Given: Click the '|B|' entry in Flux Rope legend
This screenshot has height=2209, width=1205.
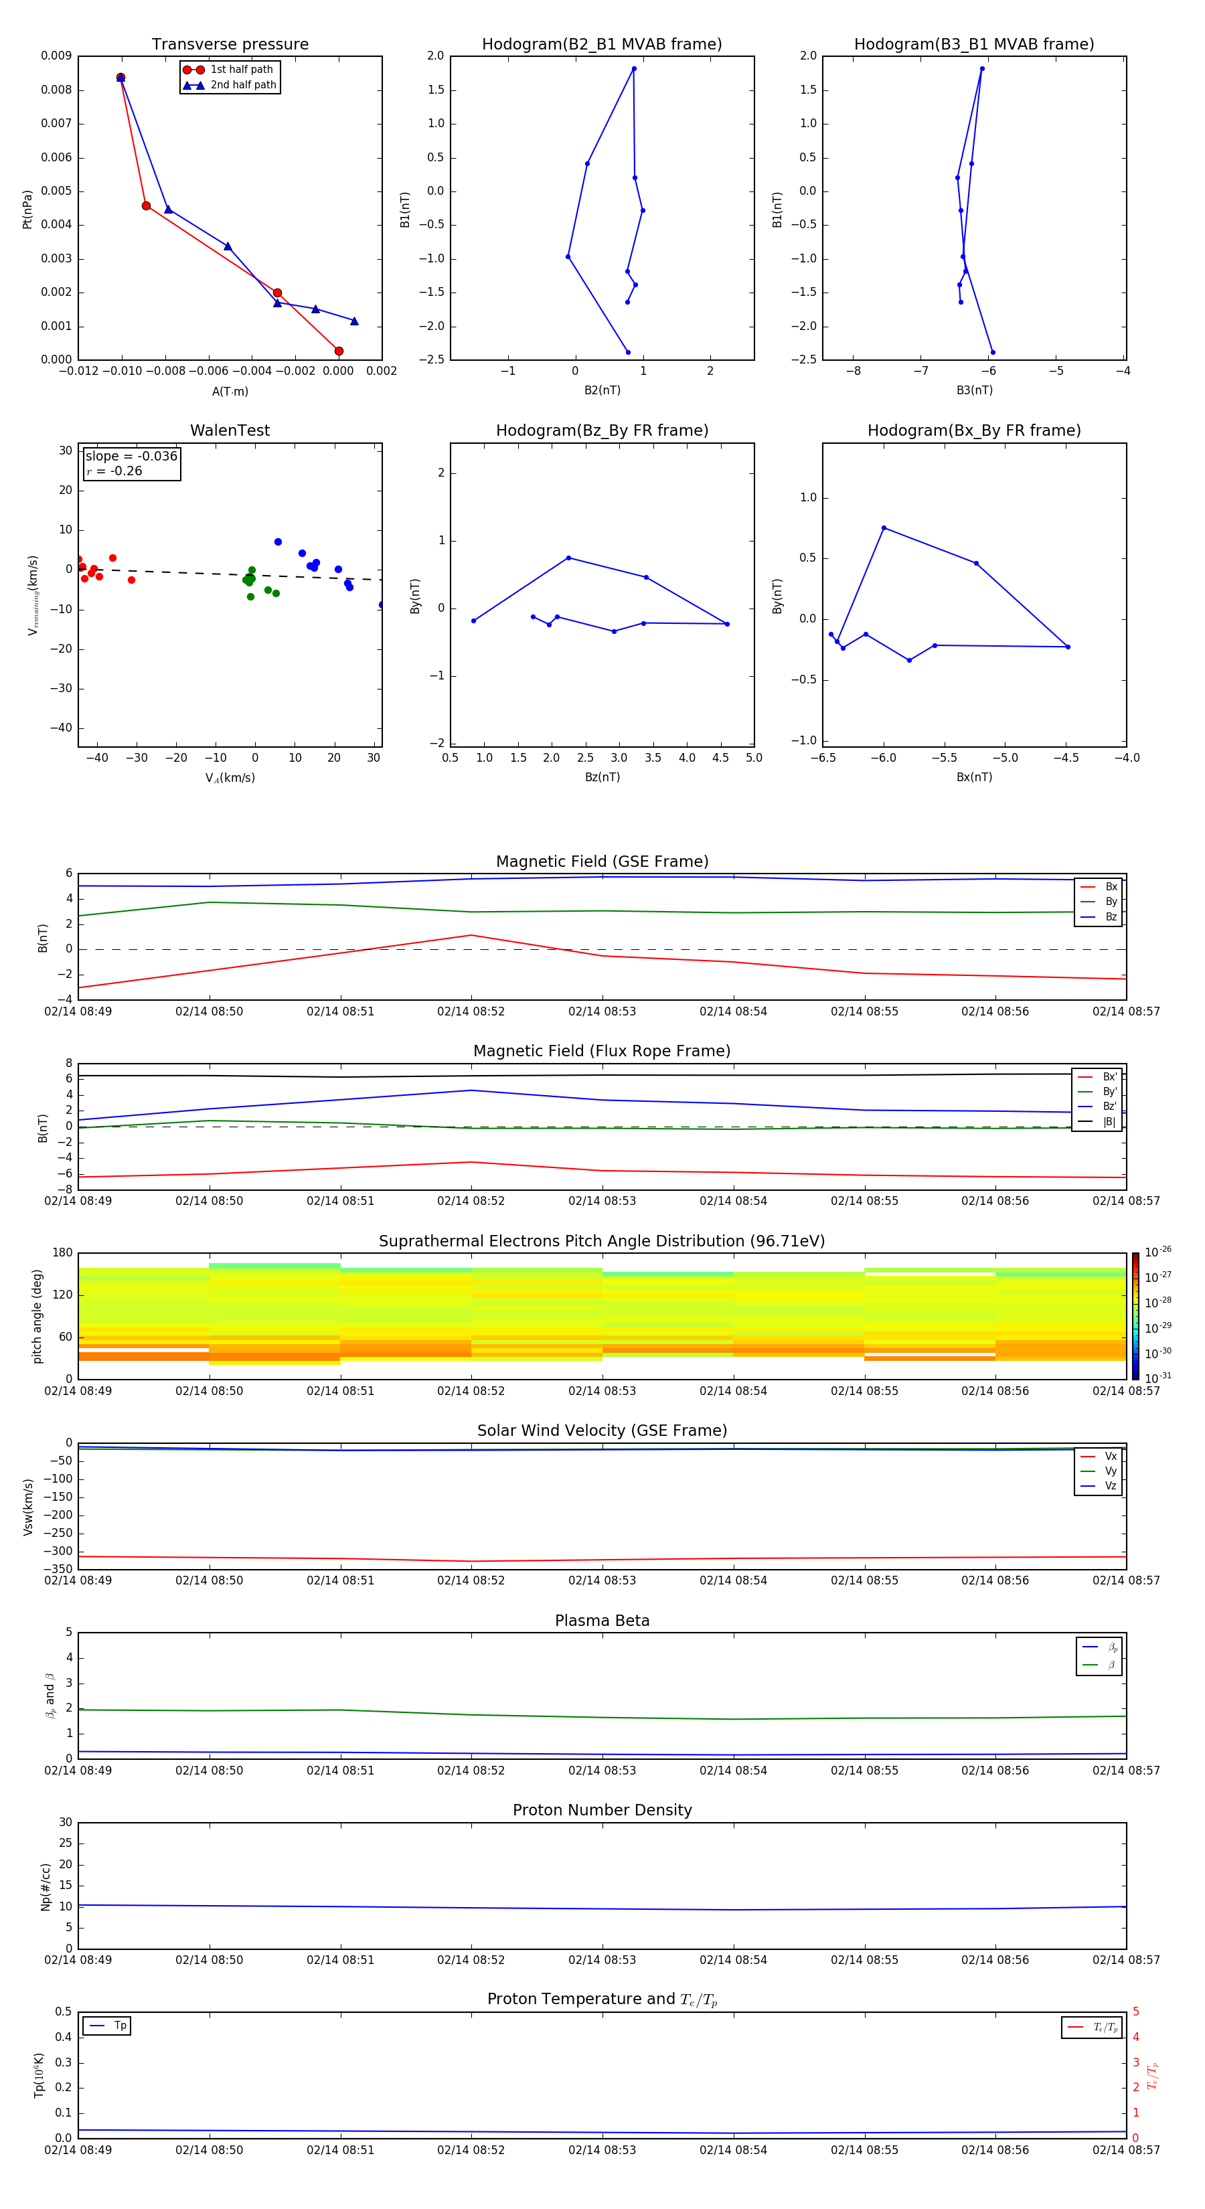Looking at the screenshot, I should pos(1098,1122).
